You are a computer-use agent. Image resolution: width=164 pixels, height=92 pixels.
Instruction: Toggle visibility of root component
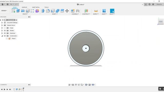[3, 20]
